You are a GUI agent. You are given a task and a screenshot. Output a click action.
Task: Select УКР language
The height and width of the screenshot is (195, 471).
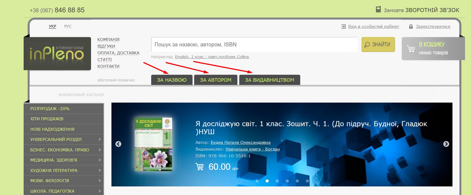pyautogui.click(x=53, y=26)
